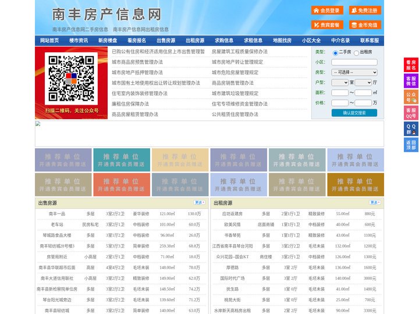Open the 欧美风情 rental listing
This screenshot has height=314, width=419.
[232, 225]
